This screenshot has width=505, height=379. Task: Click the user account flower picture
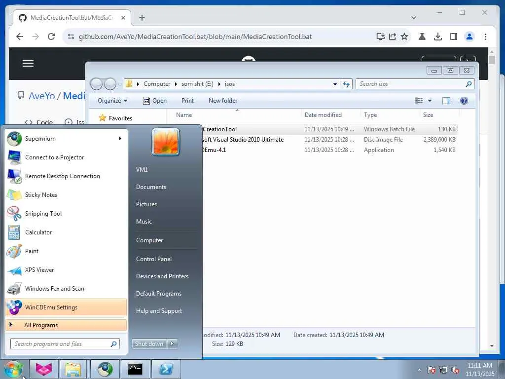click(x=166, y=142)
